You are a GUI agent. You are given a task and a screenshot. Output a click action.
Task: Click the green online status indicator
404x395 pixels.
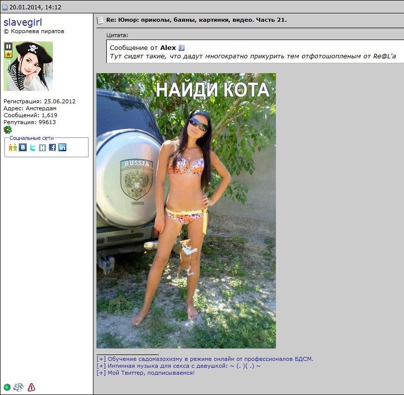[x=7, y=387]
